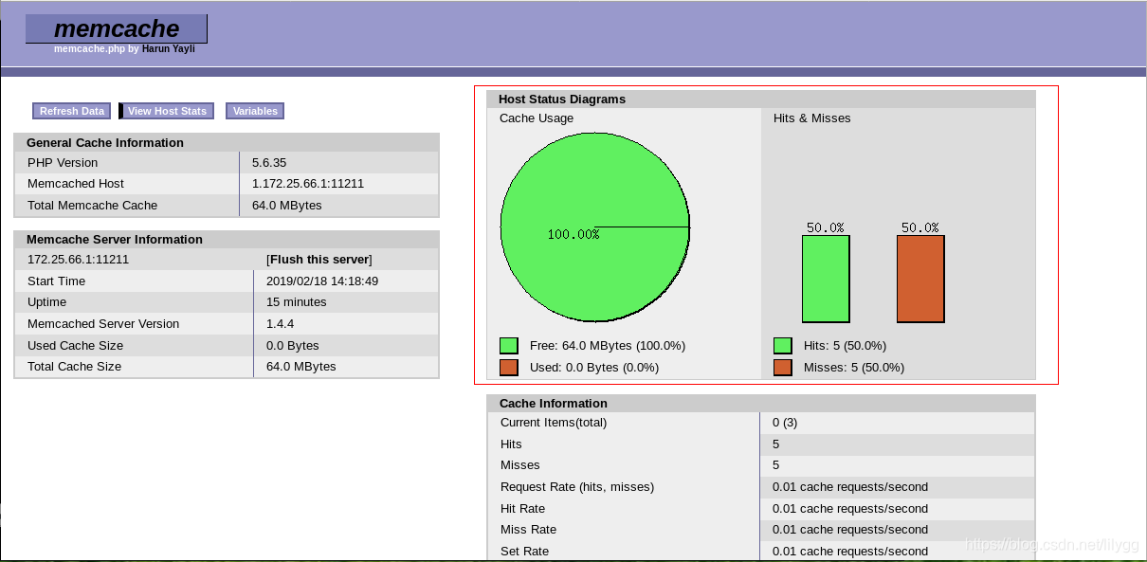Follow the Harun Yayli author link
This screenshot has height=562, width=1147.
169,49
